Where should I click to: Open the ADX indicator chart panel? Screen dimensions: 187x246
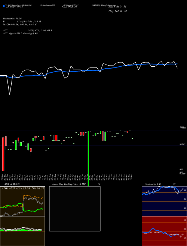coord(22,201)
